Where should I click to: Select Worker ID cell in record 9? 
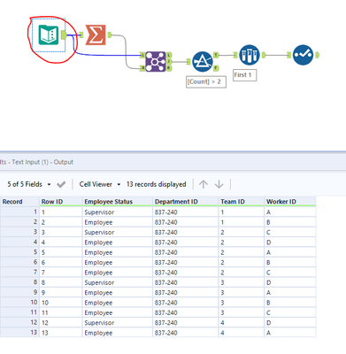tap(290, 292)
